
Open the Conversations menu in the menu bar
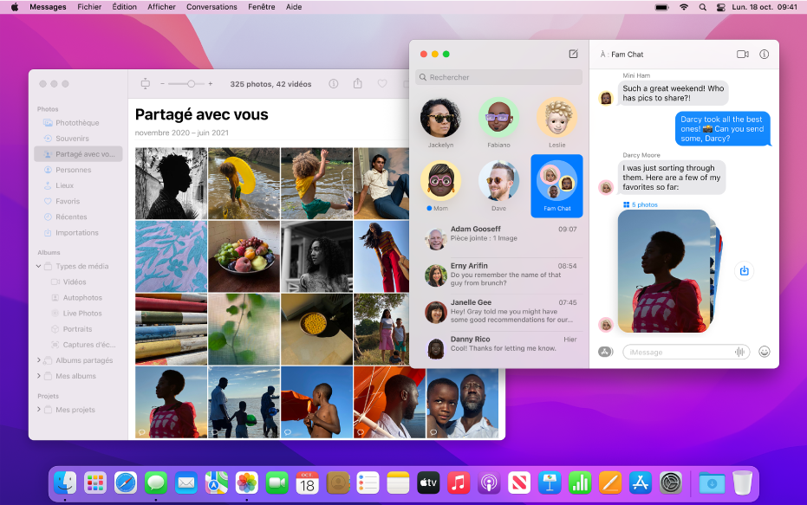click(212, 6)
